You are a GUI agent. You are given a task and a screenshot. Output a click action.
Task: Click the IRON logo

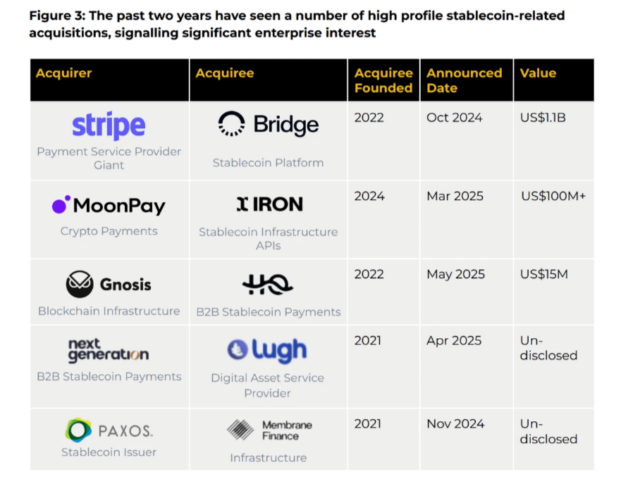point(269,204)
